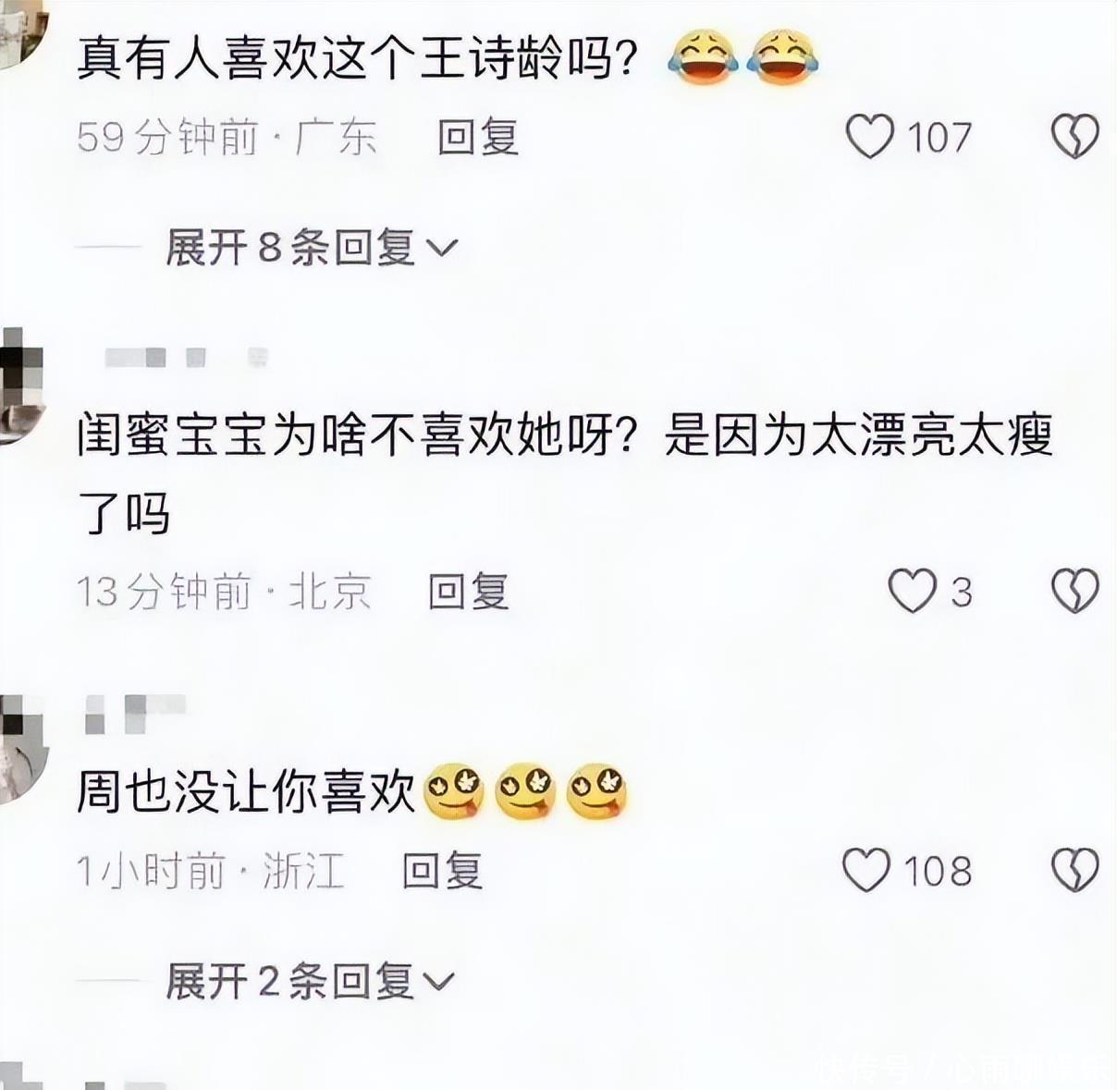Screen dimensions: 1117x1090
Task: Like the comment with 108 likes
Action: (866, 870)
